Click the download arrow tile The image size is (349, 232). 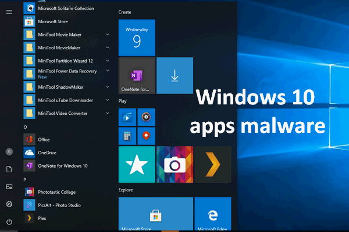(x=174, y=75)
